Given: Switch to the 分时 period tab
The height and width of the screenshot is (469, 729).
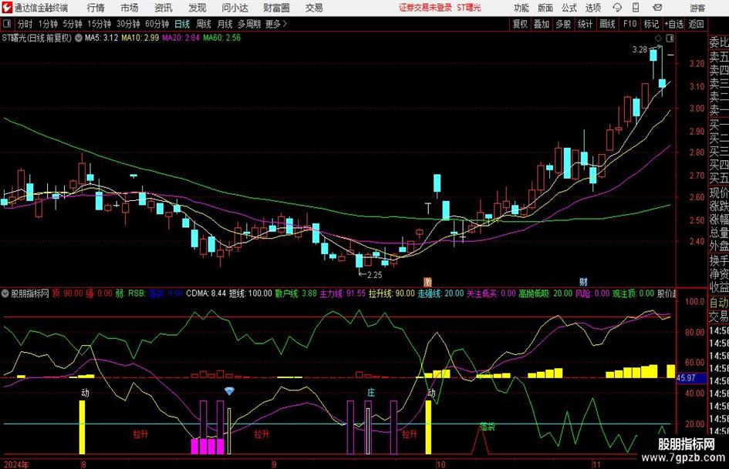Looking at the screenshot, I should pyautogui.click(x=25, y=24).
